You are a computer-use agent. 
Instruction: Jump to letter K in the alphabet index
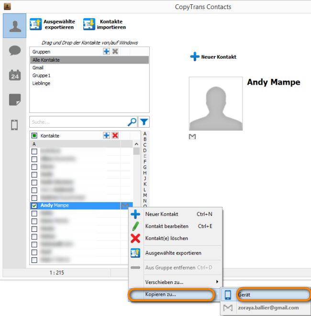coord(145,184)
